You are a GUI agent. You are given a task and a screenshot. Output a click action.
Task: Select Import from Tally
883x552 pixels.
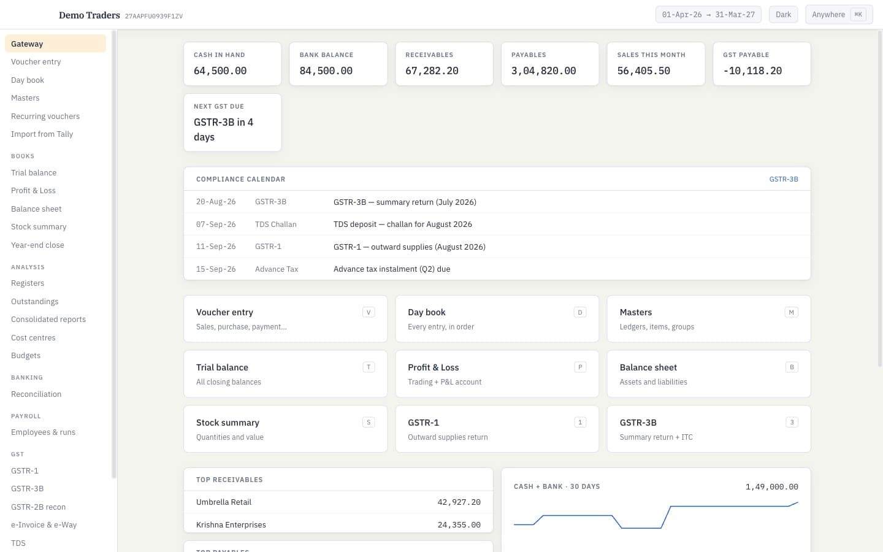point(55,134)
